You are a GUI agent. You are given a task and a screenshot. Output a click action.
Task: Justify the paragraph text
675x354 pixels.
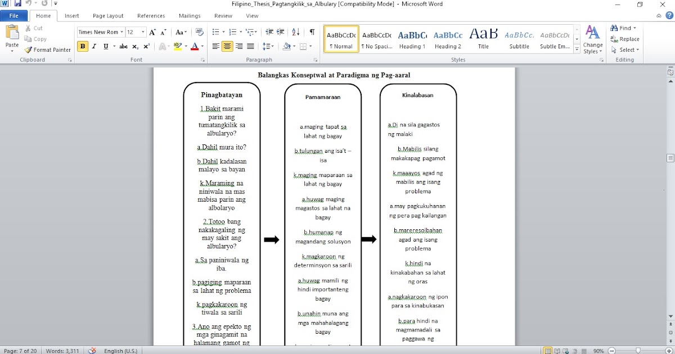pyautogui.click(x=250, y=47)
